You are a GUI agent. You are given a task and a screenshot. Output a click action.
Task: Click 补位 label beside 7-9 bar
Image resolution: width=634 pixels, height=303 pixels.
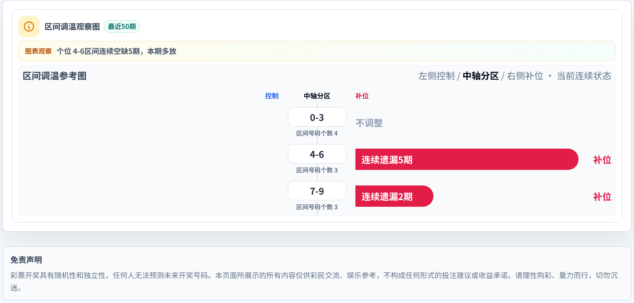click(602, 197)
